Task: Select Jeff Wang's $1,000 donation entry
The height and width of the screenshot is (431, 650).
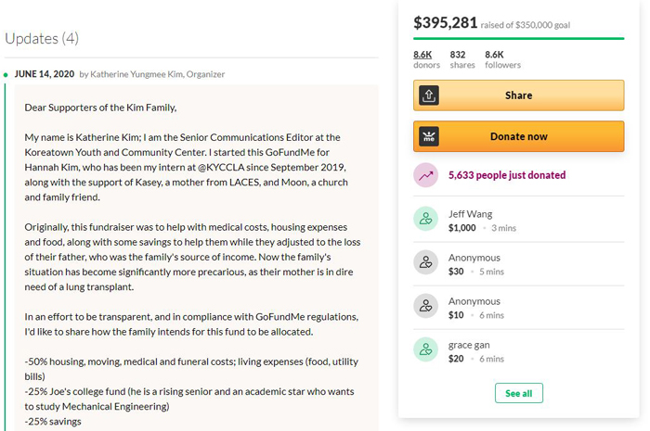Action: [518, 221]
